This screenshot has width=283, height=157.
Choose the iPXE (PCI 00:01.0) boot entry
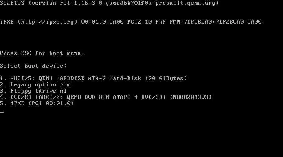(x=37, y=103)
